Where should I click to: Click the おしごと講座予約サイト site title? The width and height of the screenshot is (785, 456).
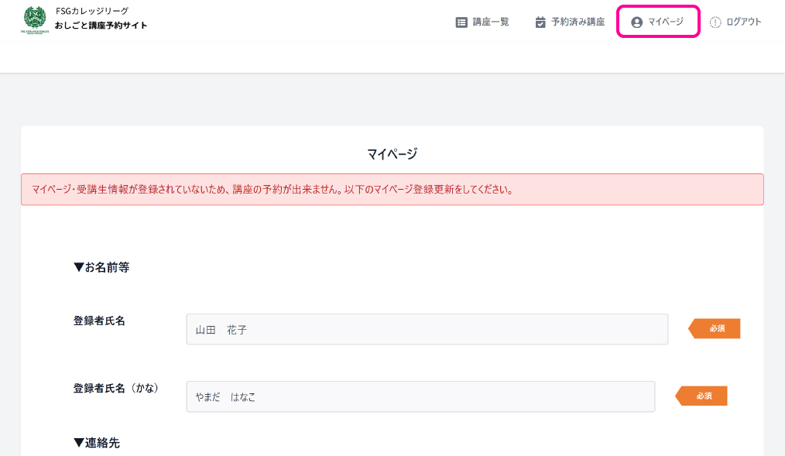click(x=101, y=26)
